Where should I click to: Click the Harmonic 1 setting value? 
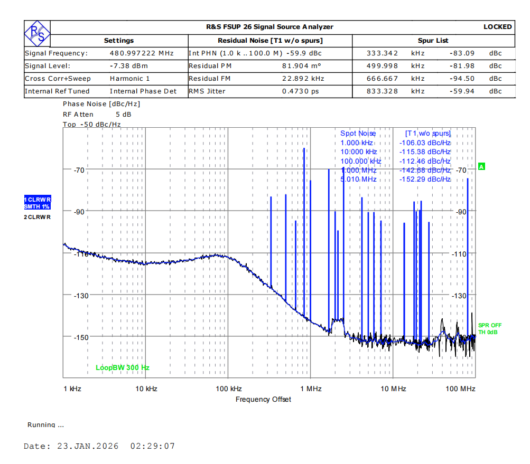pyautogui.click(x=130, y=79)
